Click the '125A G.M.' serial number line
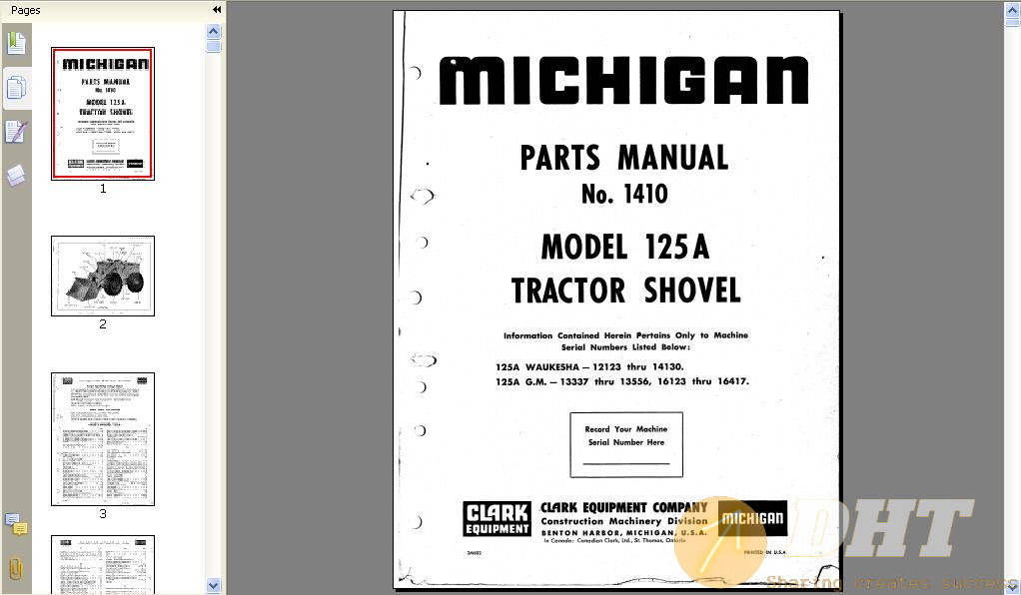Image resolution: width=1021 pixels, height=595 pixels. (x=622, y=381)
